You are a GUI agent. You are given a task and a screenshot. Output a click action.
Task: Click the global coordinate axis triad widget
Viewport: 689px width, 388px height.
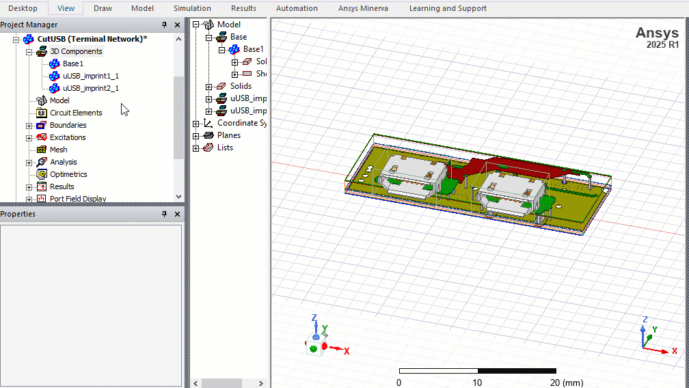(654, 336)
